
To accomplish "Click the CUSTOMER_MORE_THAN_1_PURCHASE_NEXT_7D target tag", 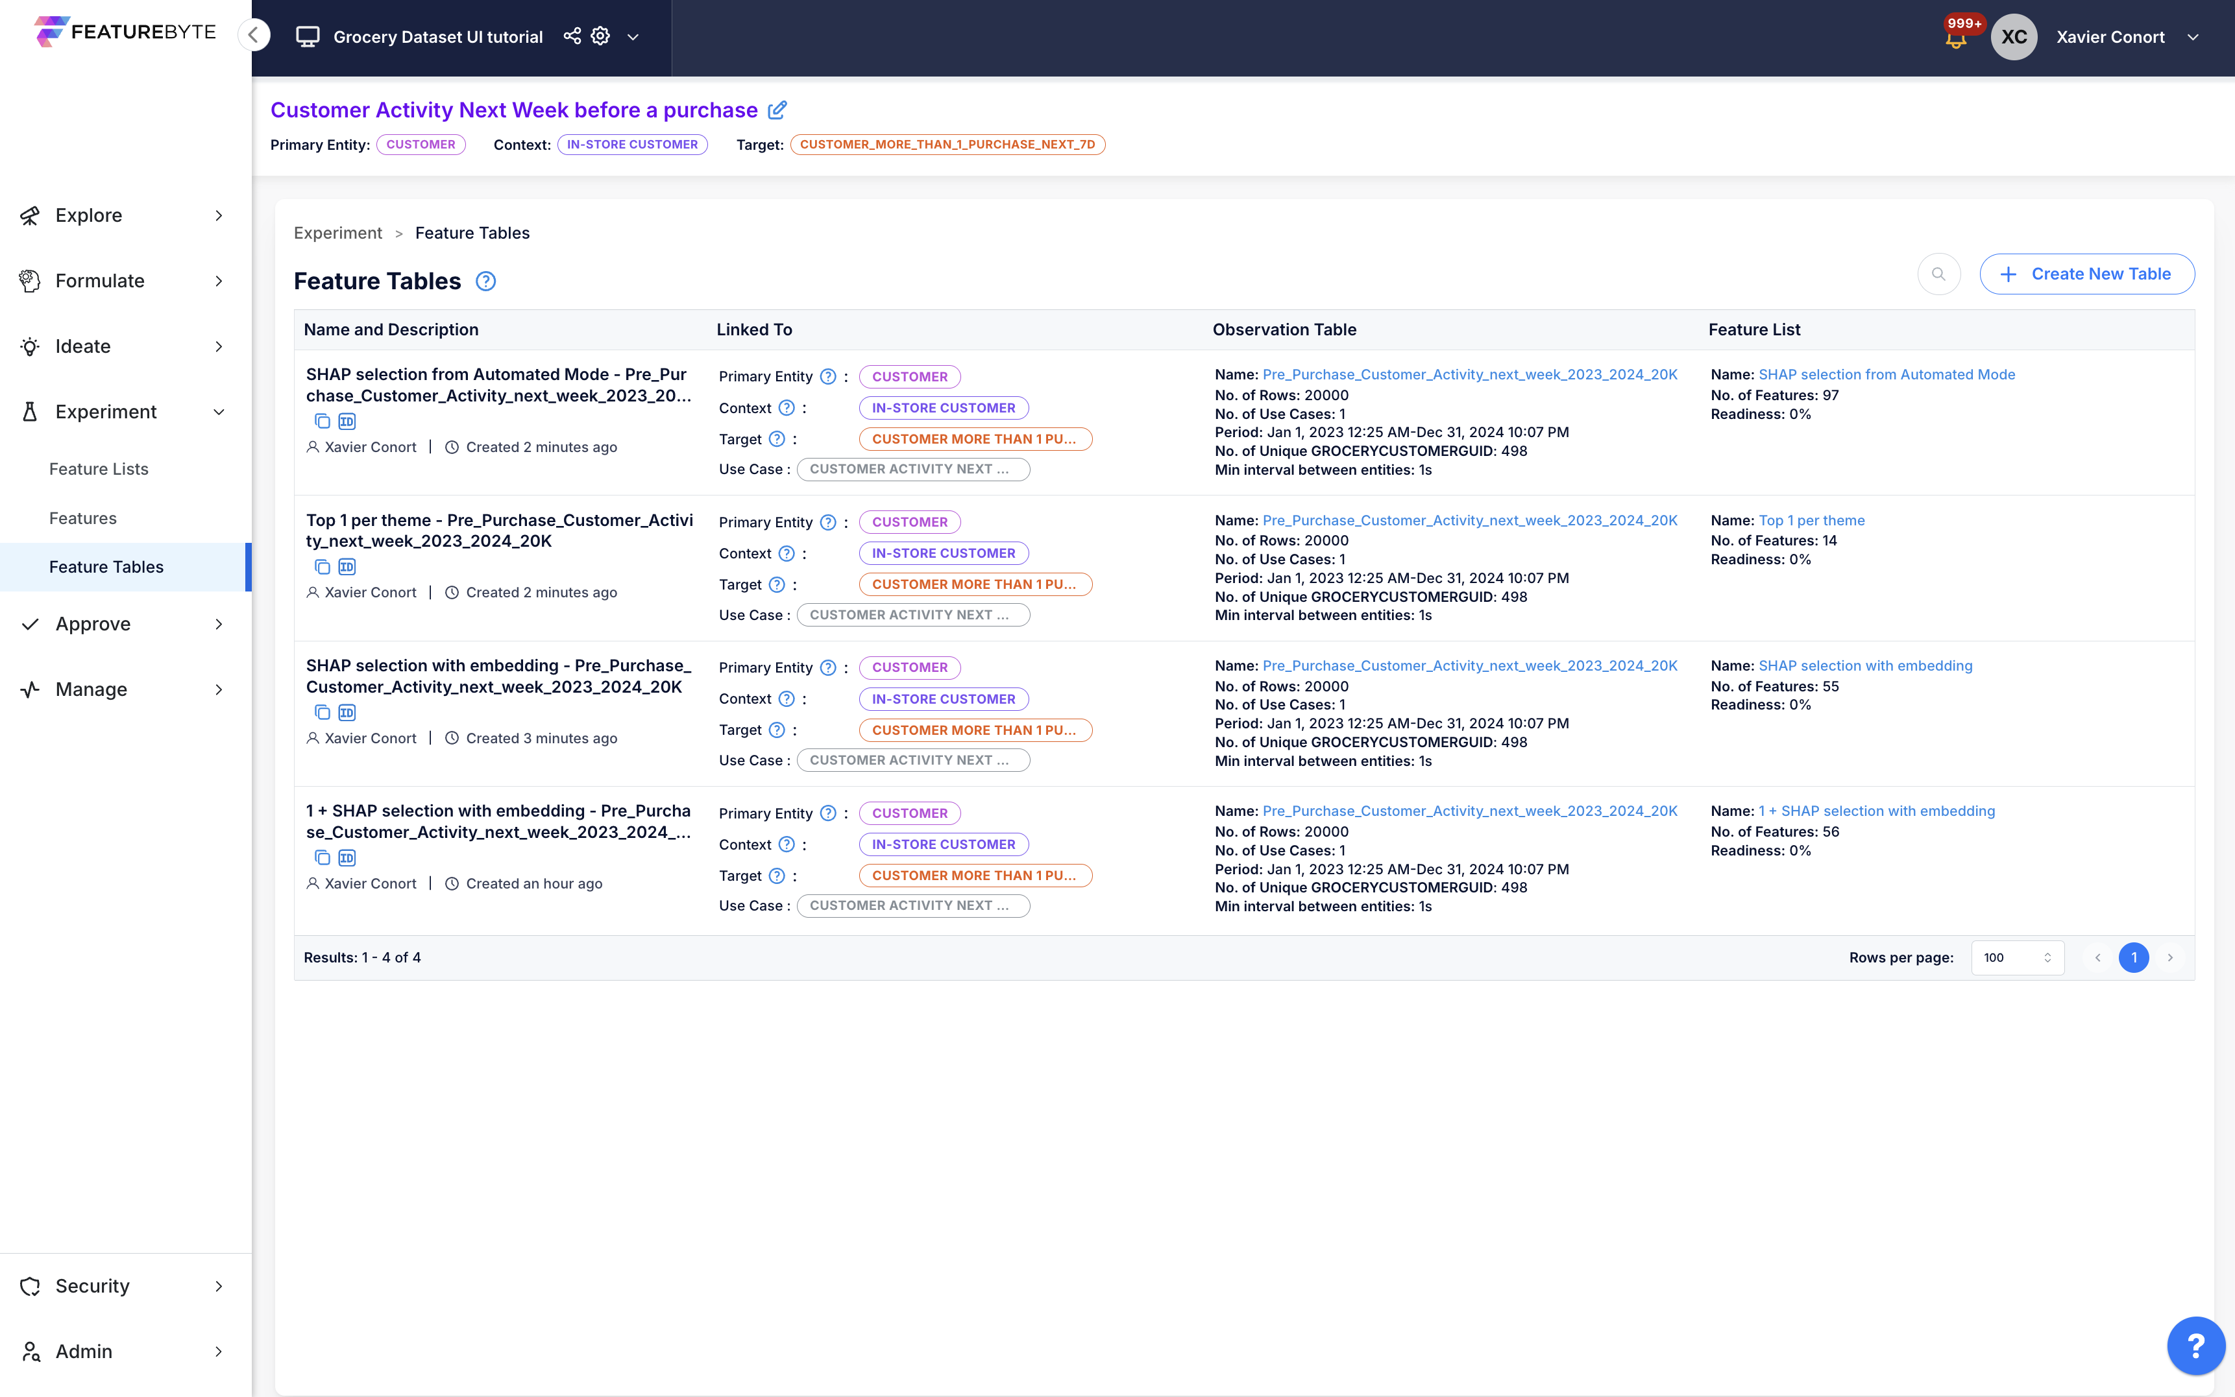I will click(x=947, y=144).
